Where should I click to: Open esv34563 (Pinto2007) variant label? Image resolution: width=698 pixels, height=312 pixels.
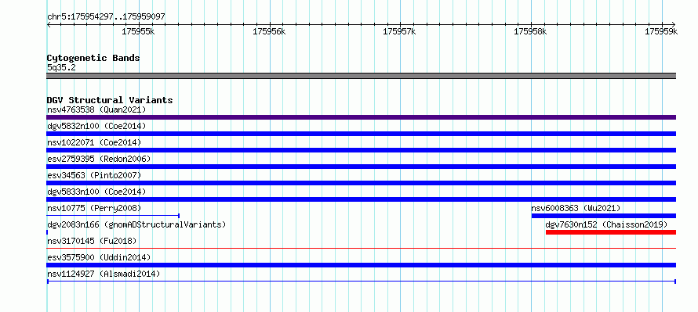(x=94, y=175)
